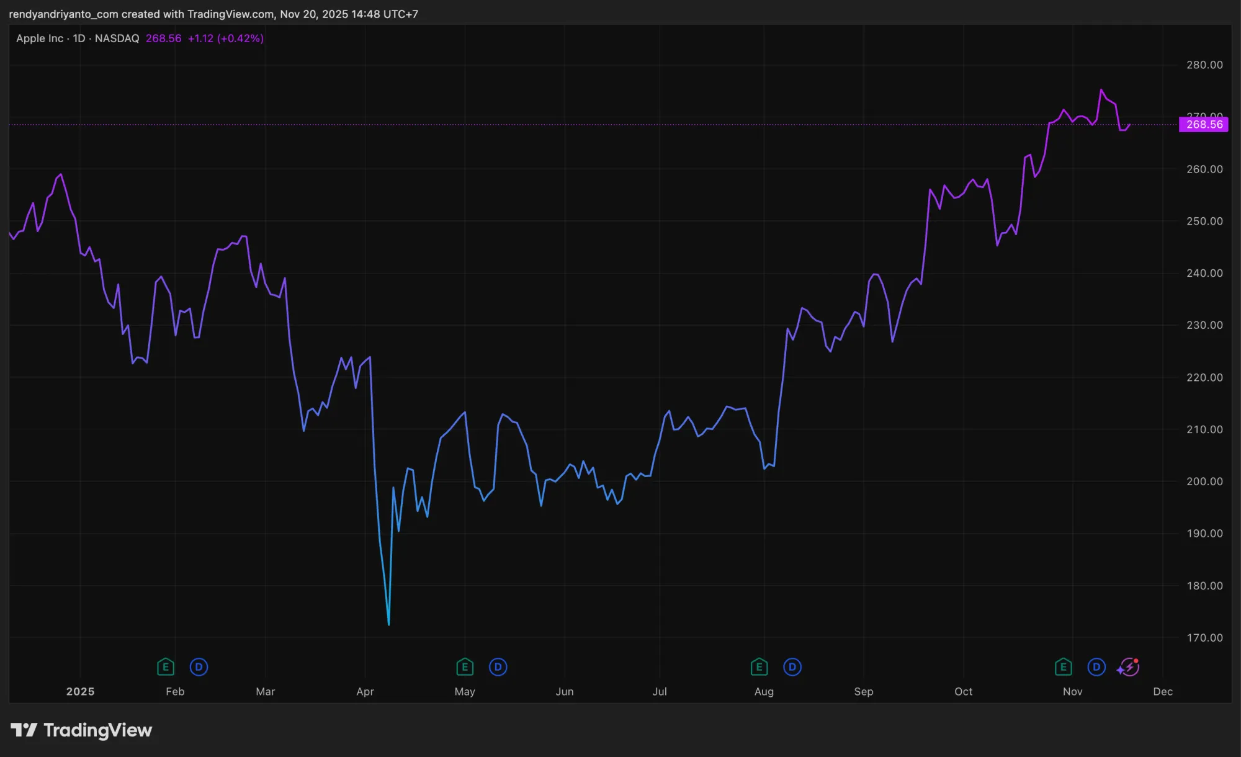Open the dividend D marker near May
Screen dimensions: 1241x757
pos(498,667)
